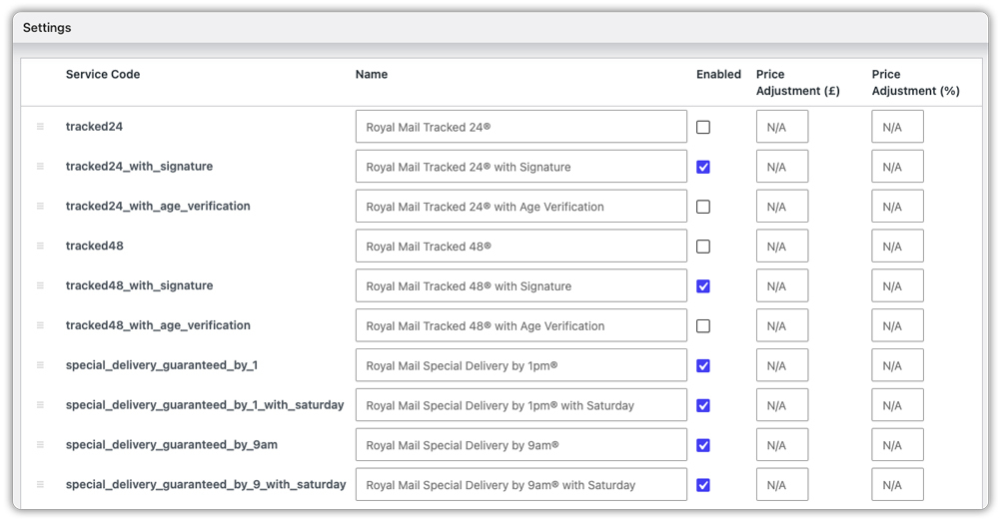The height and width of the screenshot is (522, 999).
Task: Grab the reorder handle for tracked48
Action: [x=40, y=246]
